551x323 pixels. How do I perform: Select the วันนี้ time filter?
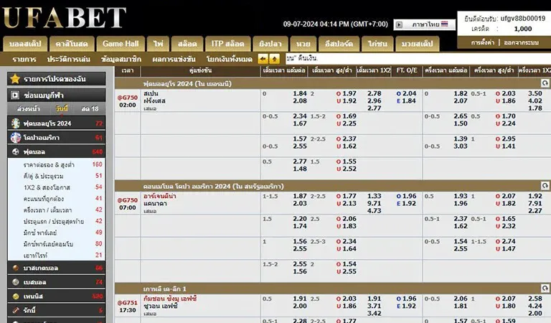62,108
